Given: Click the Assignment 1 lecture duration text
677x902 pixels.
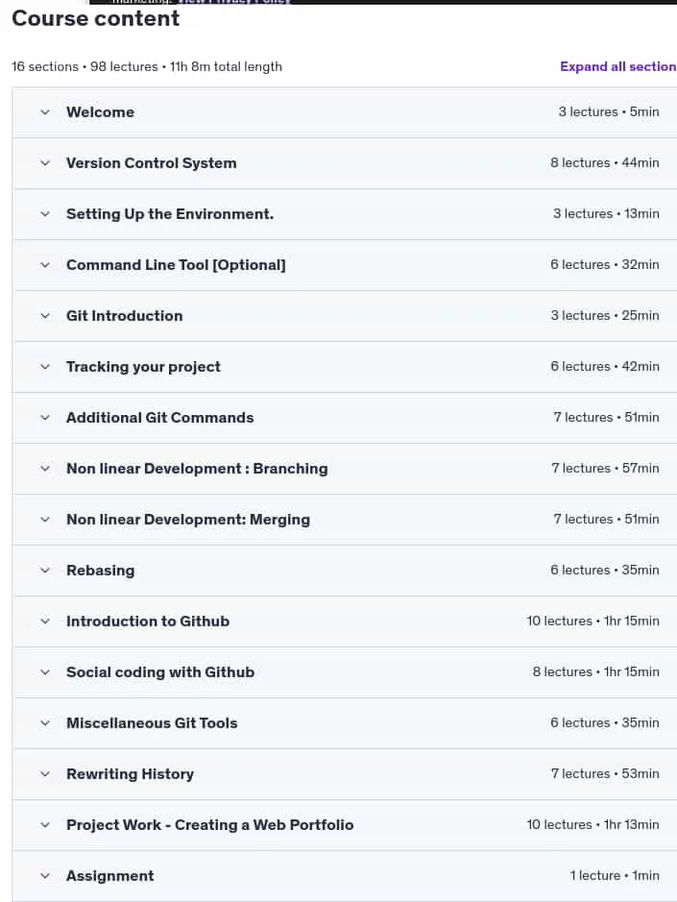Looking at the screenshot, I should tap(615, 875).
